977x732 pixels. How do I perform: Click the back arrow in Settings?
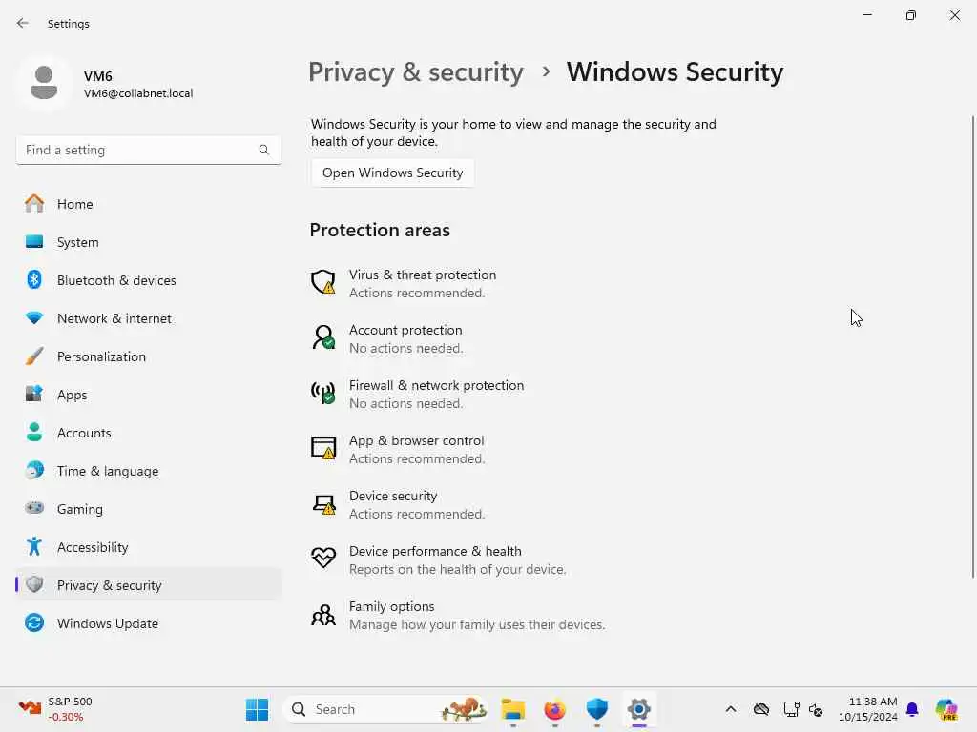(x=23, y=23)
